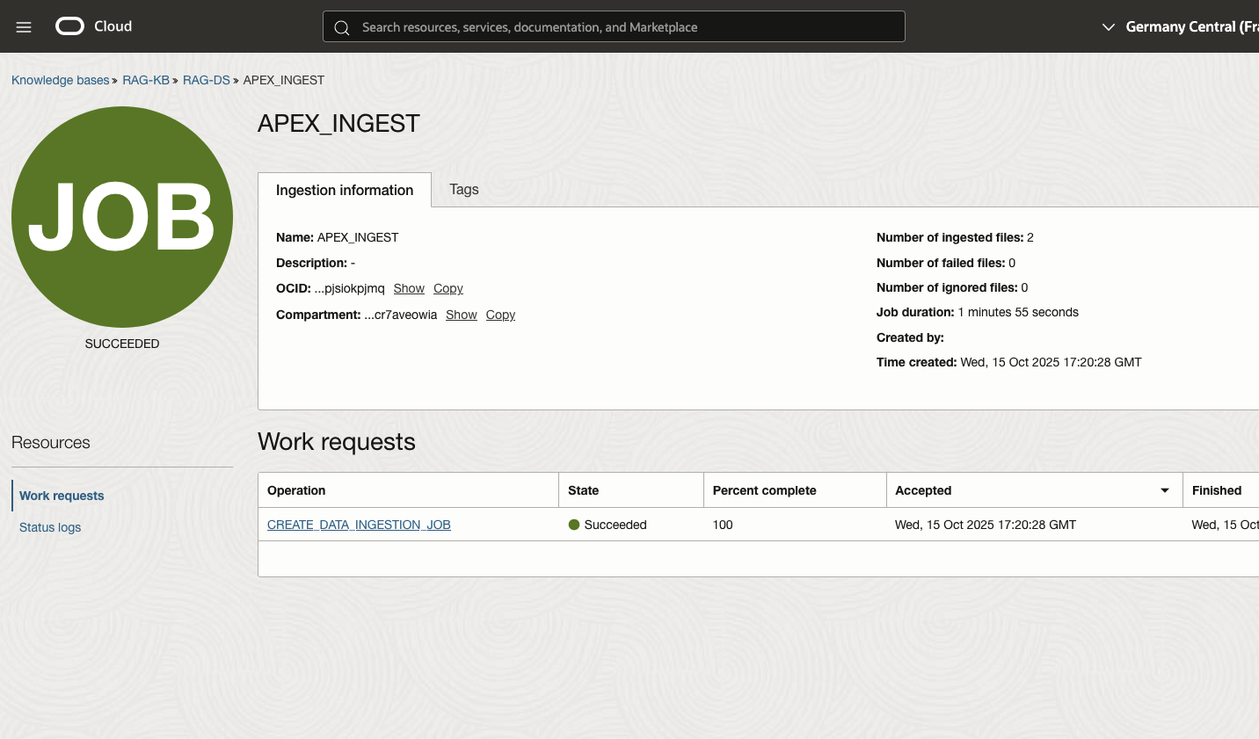
Task: Click the Oracle Cloud logo
Action: 92,26
